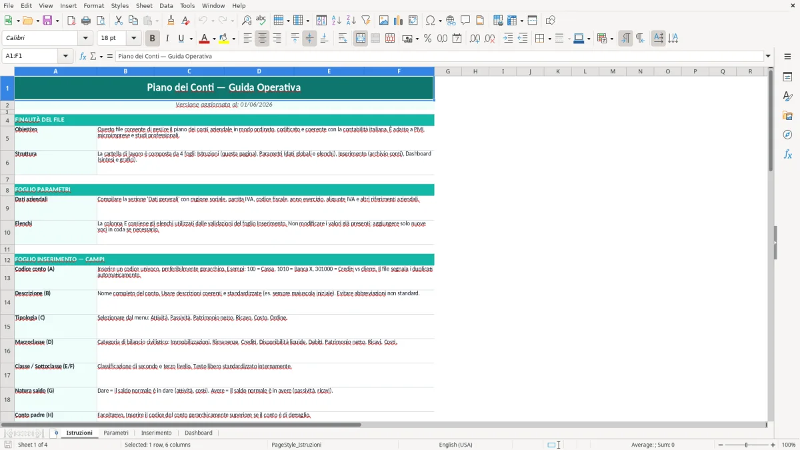Image resolution: width=800 pixels, height=450 pixels.
Task: Click the Copy icon
Action: 133,21
